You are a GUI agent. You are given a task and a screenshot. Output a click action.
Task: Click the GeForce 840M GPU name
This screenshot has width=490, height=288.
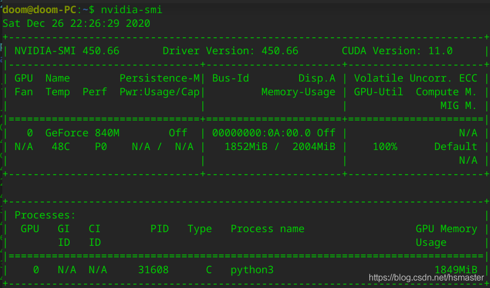tap(82, 133)
